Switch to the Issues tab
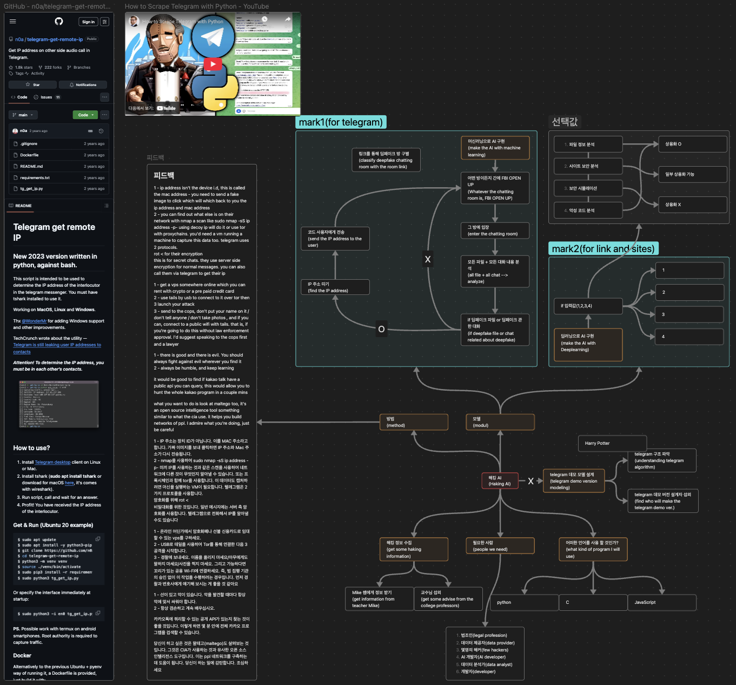Image resolution: width=736 pixels, height=685 pixels. click(x=47, y=97)
